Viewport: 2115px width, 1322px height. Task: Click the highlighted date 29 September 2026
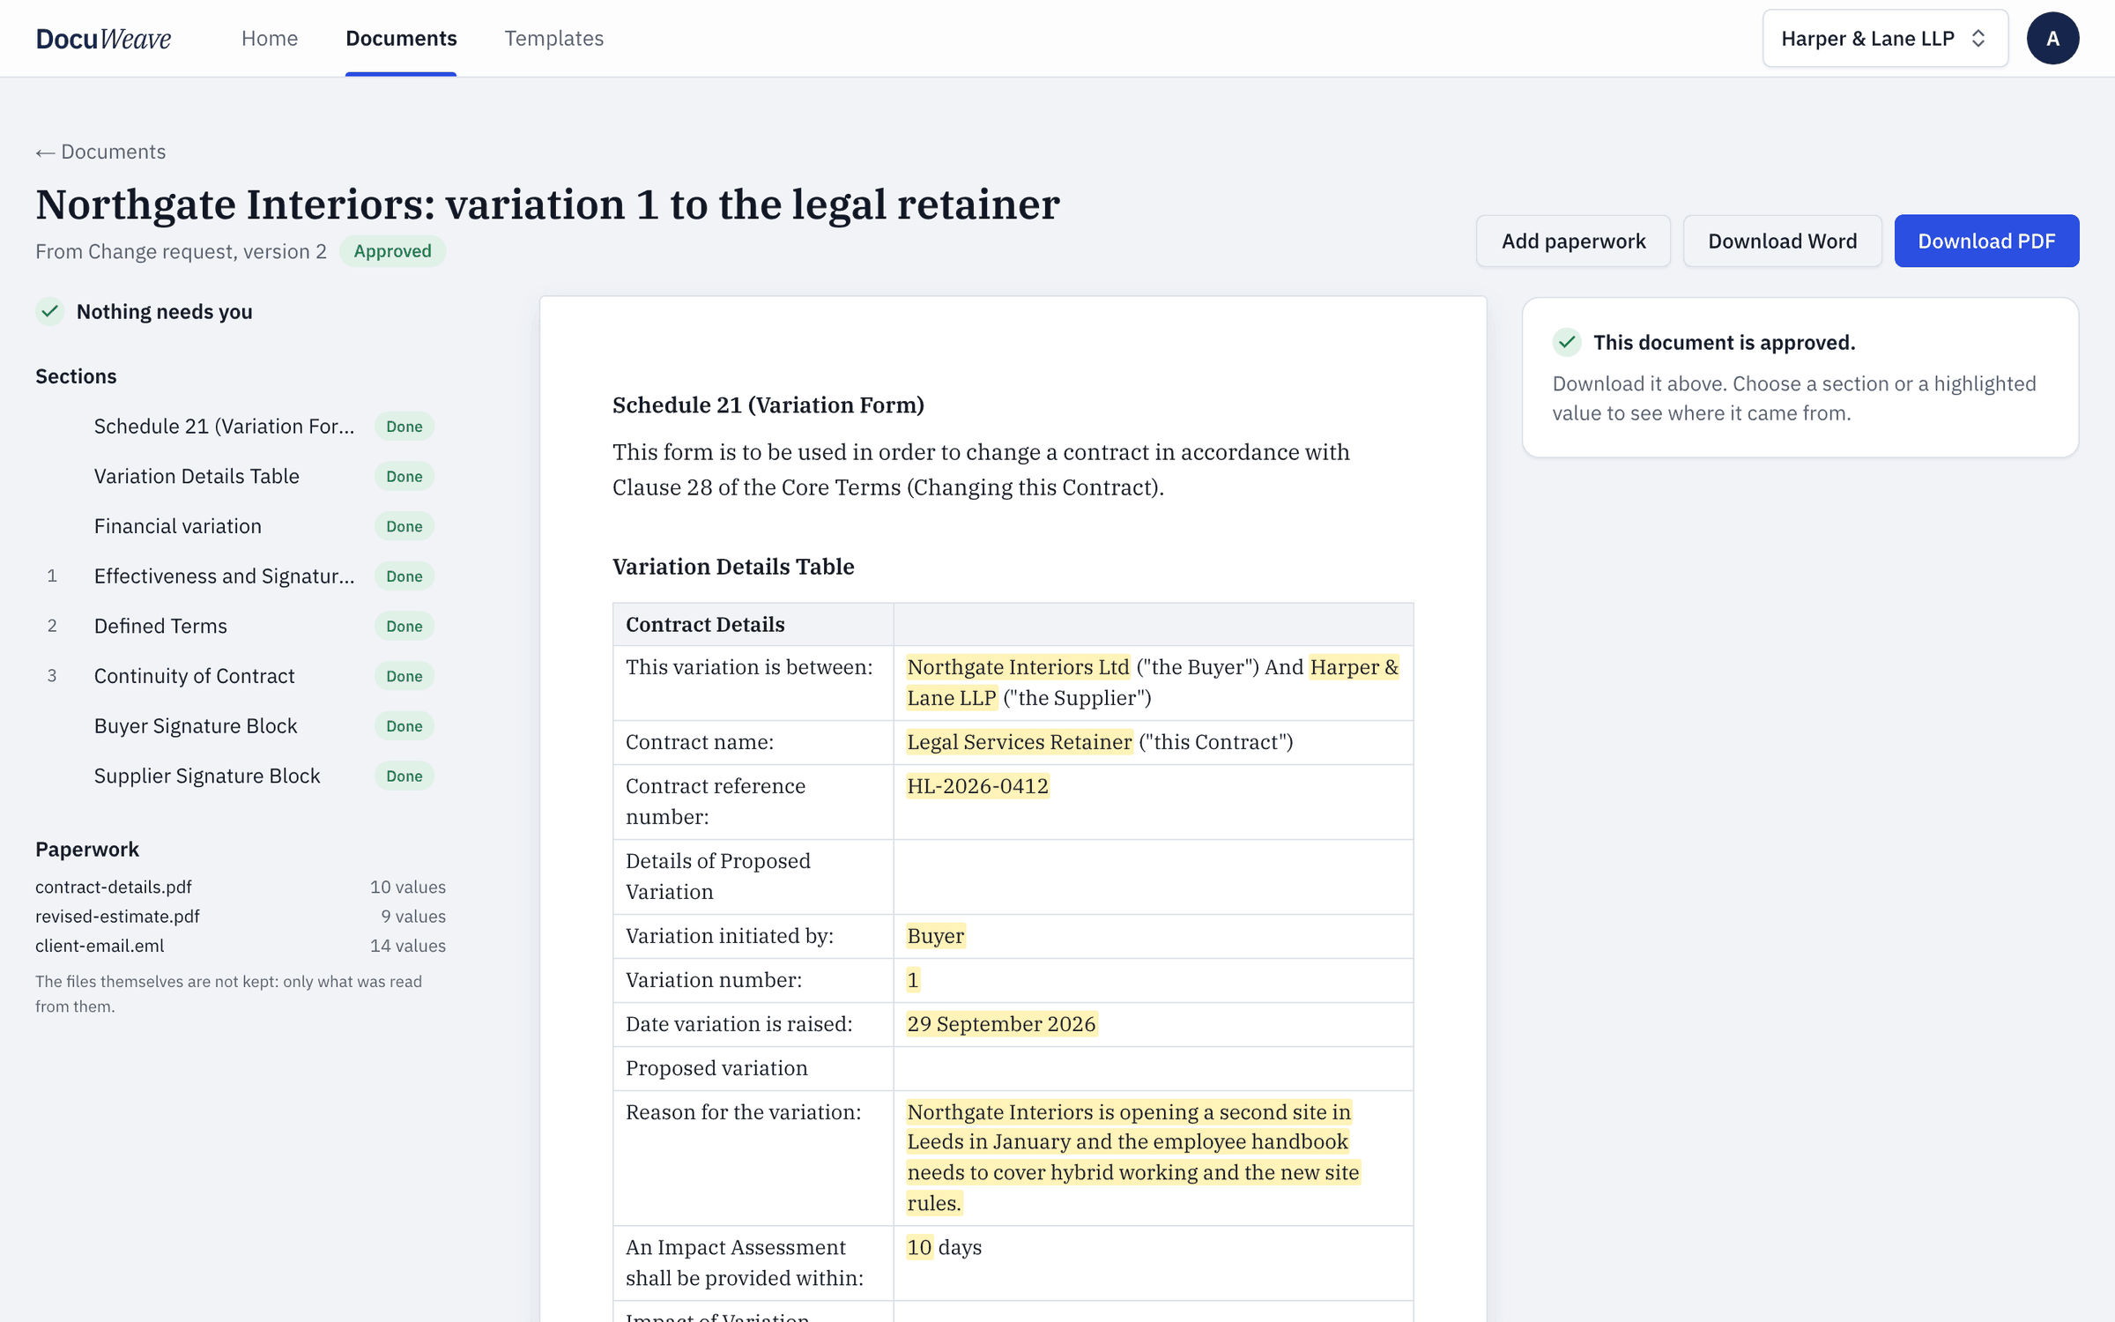click(1001, 1024)
